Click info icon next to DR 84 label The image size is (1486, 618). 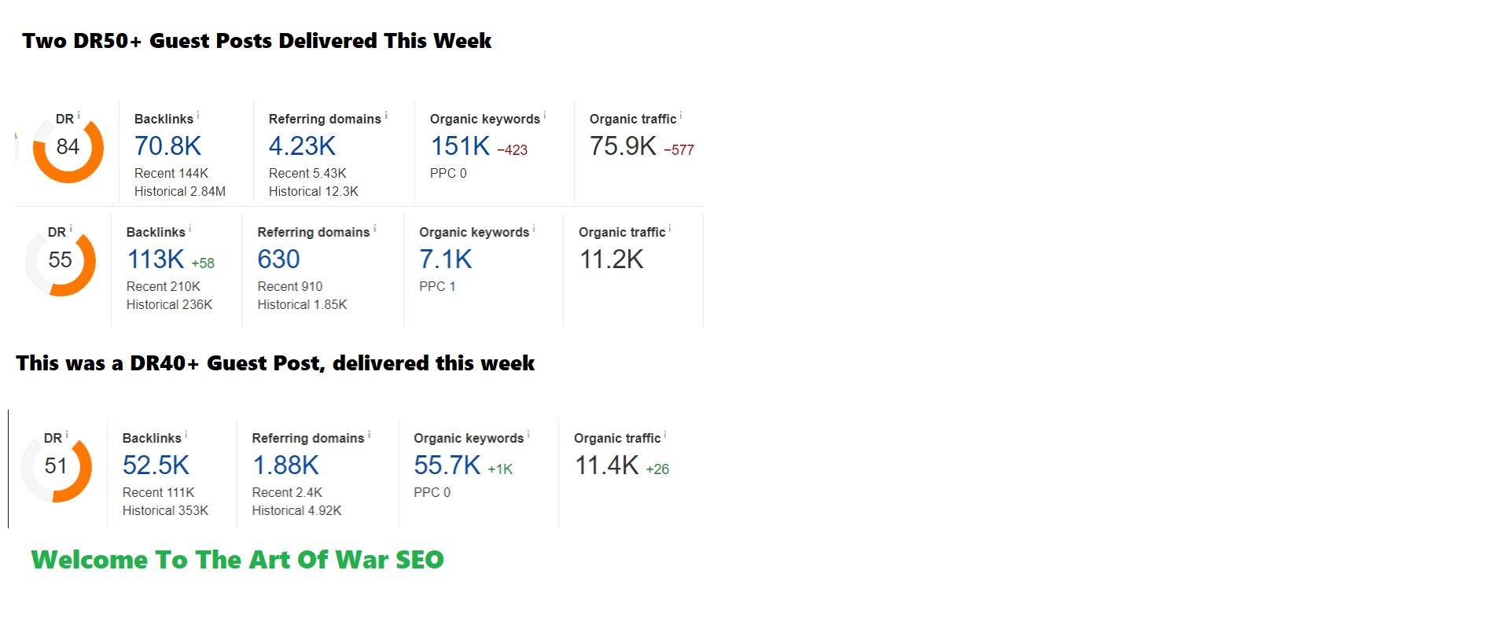79,116
